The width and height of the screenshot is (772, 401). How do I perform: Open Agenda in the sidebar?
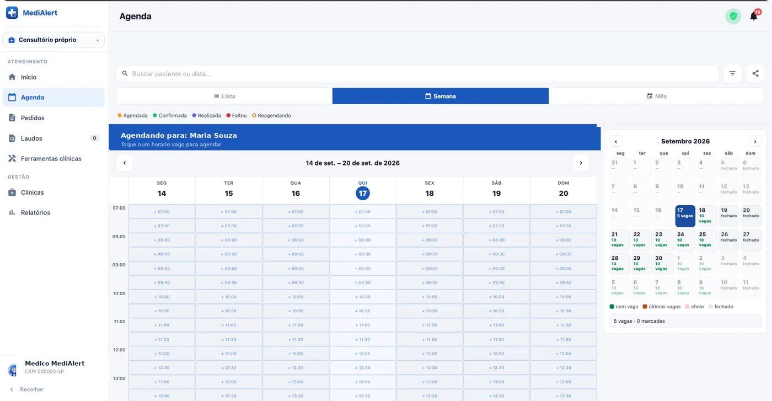53,98
